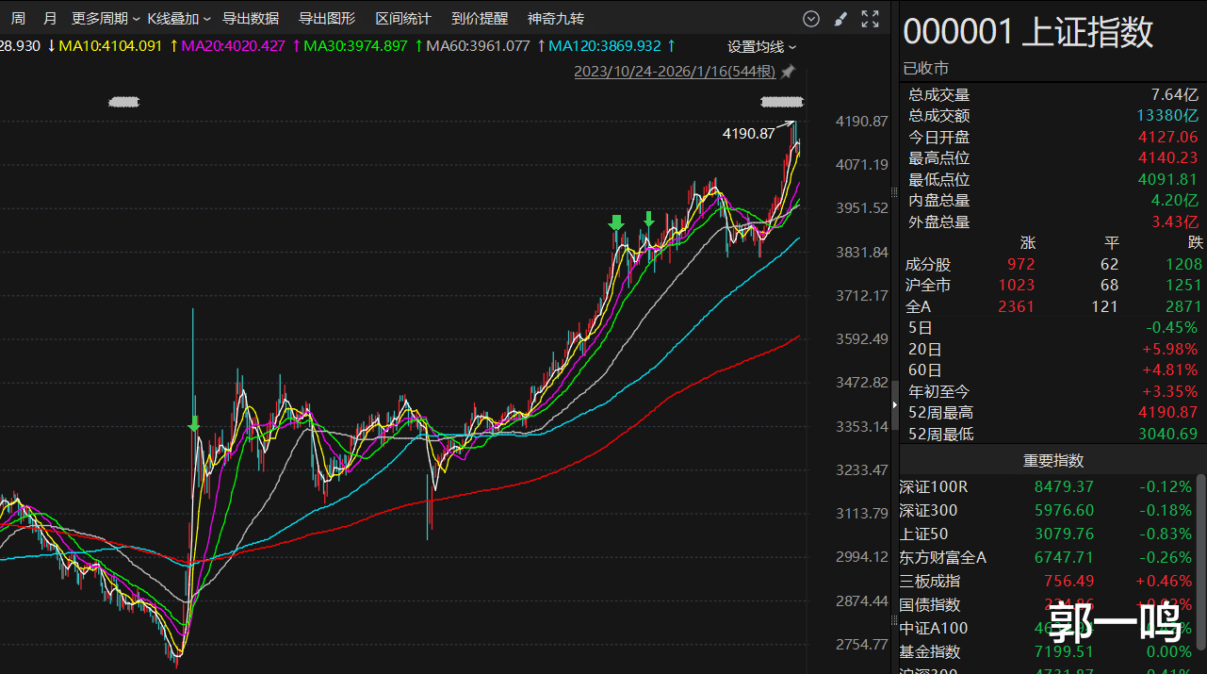Select the 总成交额 13380亿 row
The width and height of the screenshot is (1207, 674).
(1052, 116)
